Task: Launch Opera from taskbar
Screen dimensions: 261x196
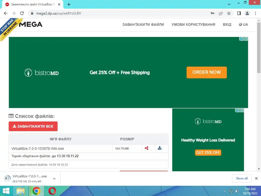Action: 52,191
